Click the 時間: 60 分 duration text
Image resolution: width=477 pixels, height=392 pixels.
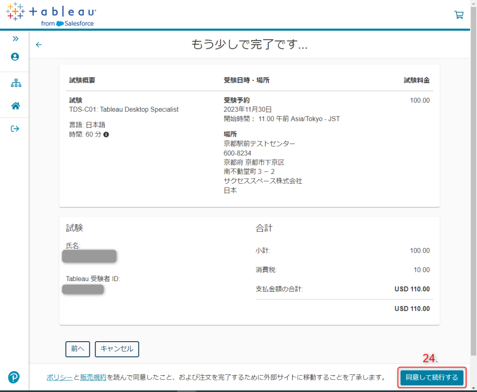pos(85,135)
